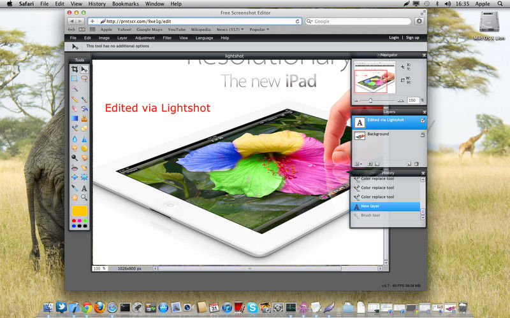Open the Layer menu

[122, 38]
